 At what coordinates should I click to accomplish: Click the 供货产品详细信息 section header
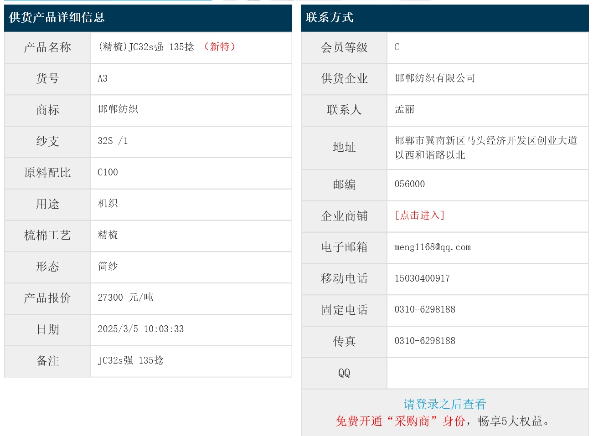(57, 17)
